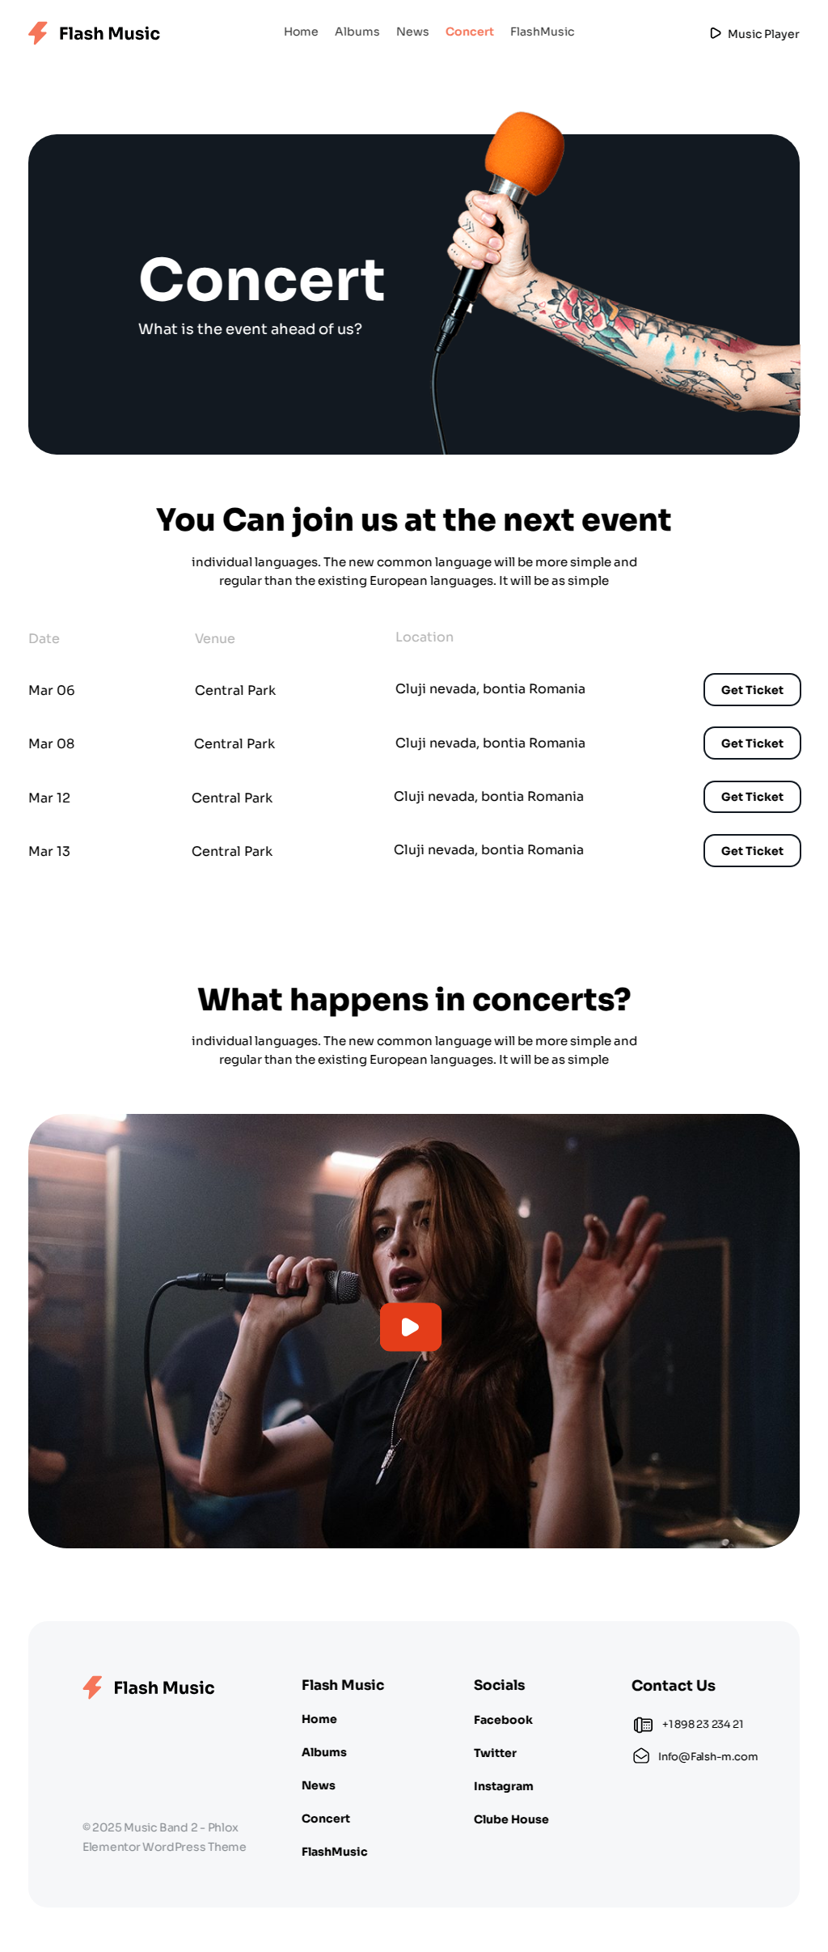Open Clube House link in footer
The height and width of the screenshot is (1952, 828).
(511, 1819)
